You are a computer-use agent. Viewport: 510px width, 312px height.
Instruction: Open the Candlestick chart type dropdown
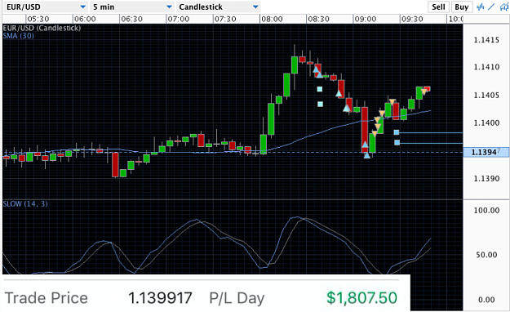click(x=218, y=7)
